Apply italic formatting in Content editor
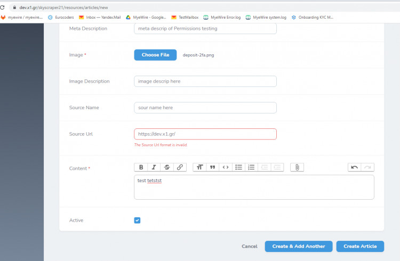 tap(154, 167)
